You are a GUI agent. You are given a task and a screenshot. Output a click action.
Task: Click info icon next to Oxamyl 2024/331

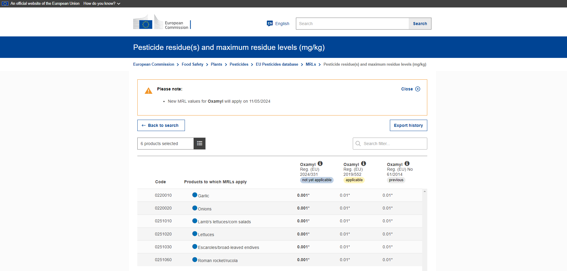point(320,164)
